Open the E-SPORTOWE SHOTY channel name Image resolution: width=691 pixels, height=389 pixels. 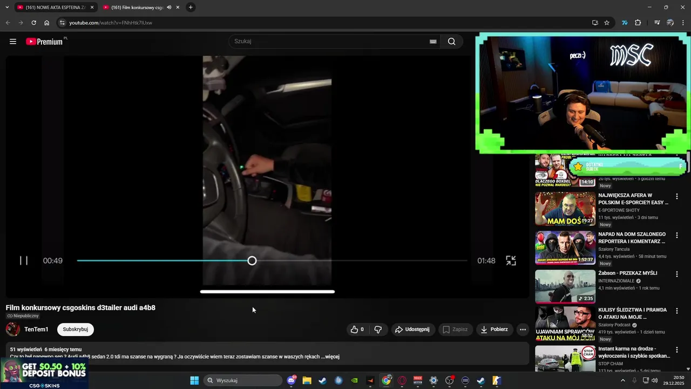[619, 210]
